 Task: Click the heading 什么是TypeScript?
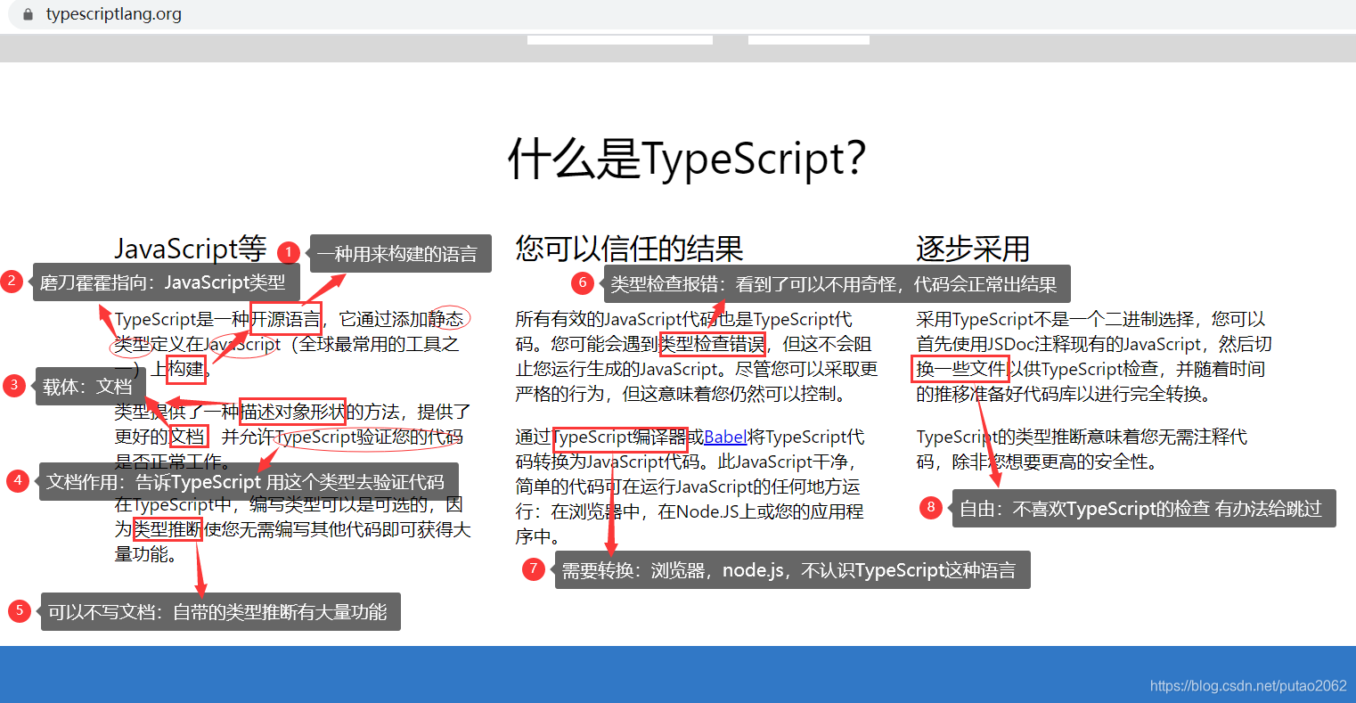click(x=687, y=159)
